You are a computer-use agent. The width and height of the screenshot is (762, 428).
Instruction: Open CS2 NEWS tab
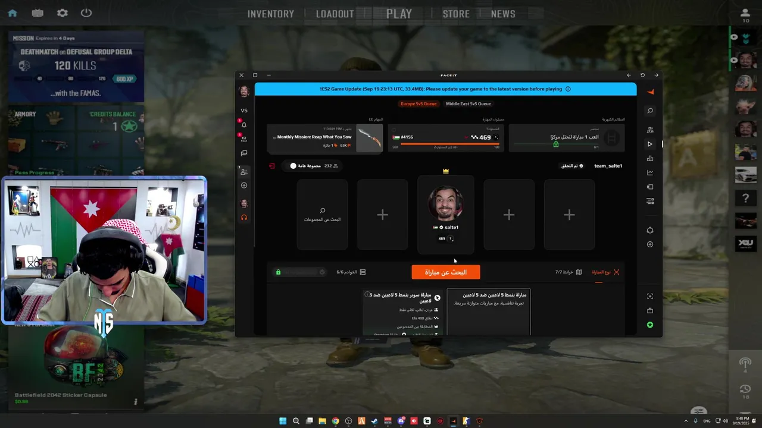click(503, 14)
